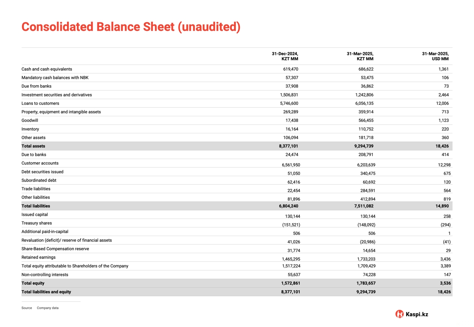Click the Retained earnings row label

pos(38,258)
